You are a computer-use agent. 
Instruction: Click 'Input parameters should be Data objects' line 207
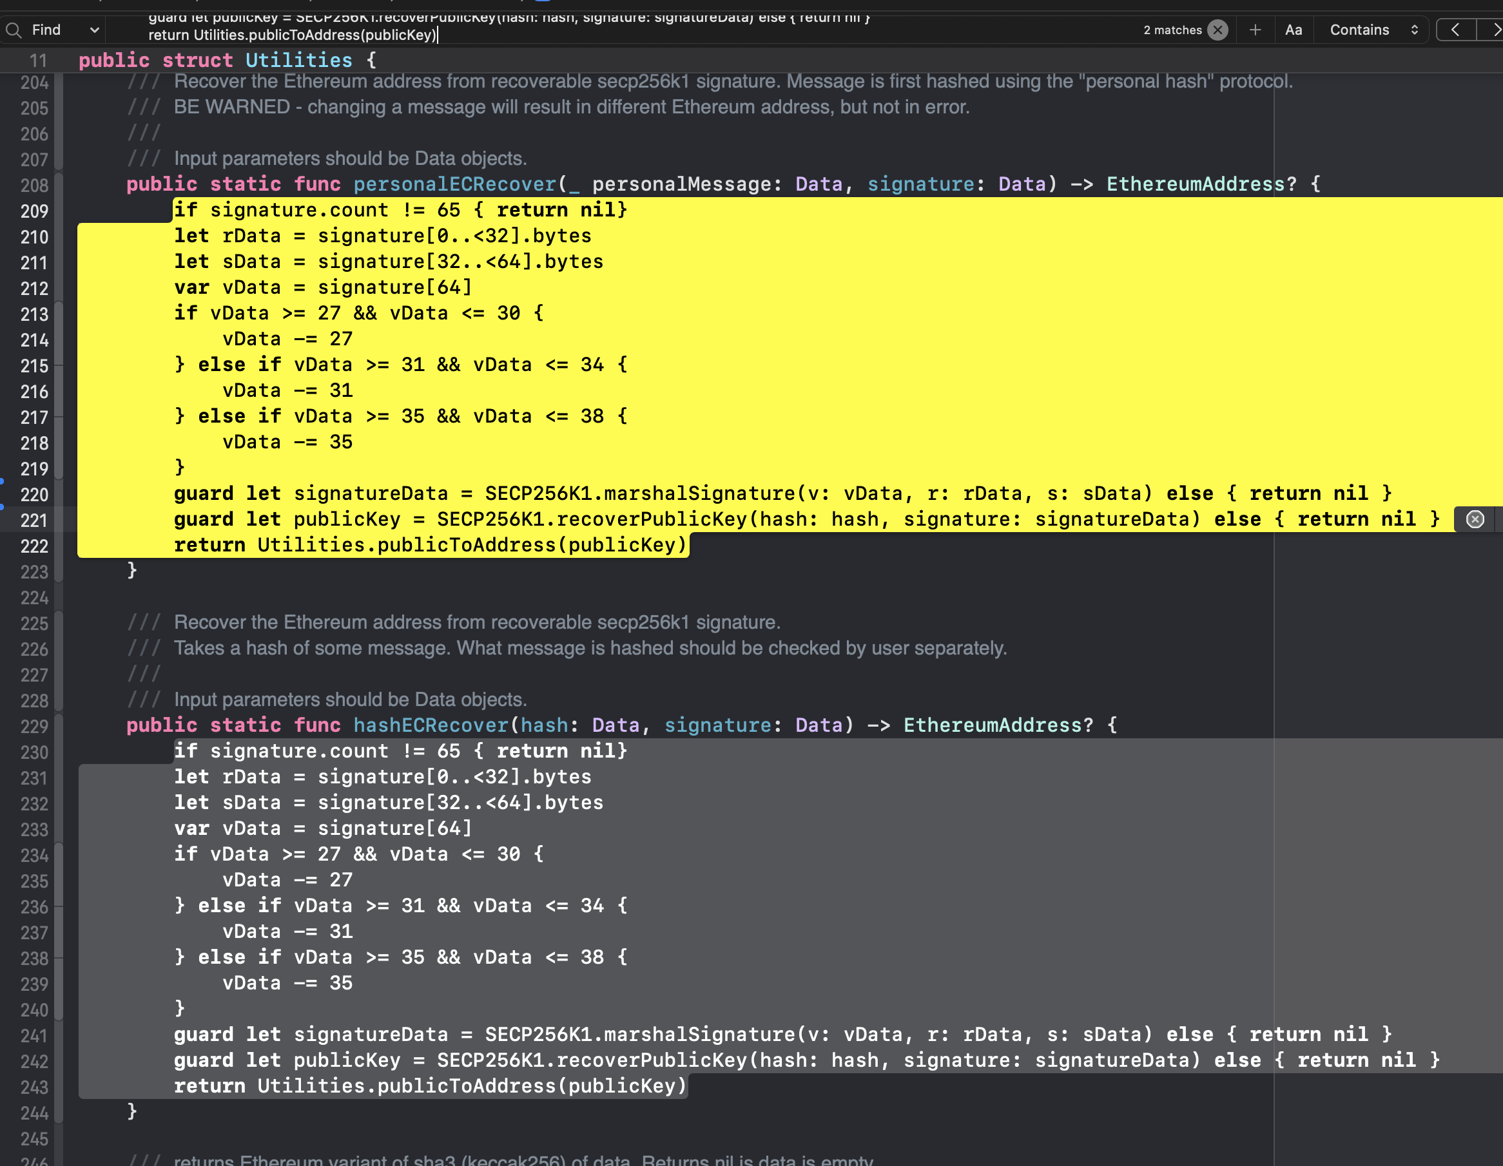[x=350, y=159]
